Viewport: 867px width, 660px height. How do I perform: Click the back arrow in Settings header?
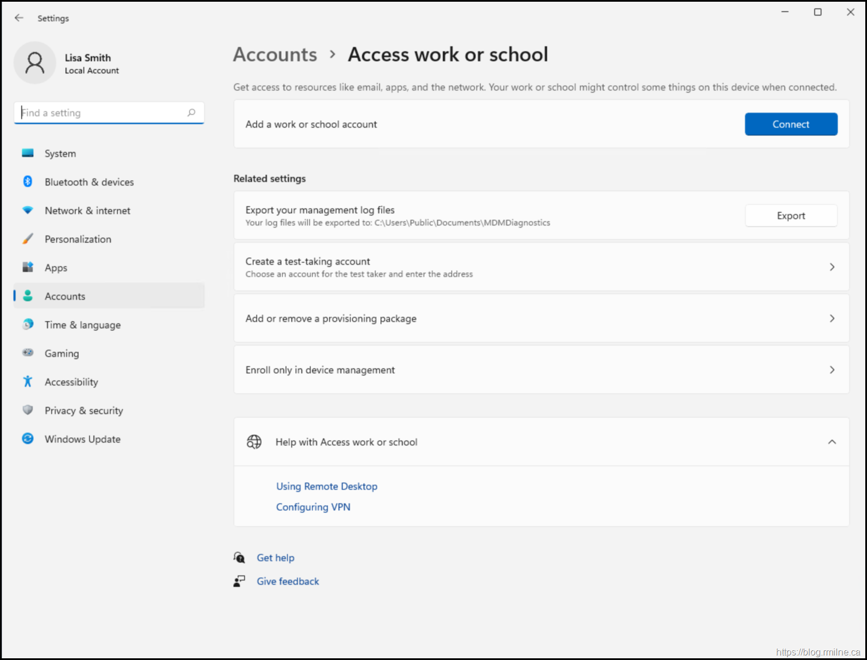pyautogui.click(x=19, y=18)
